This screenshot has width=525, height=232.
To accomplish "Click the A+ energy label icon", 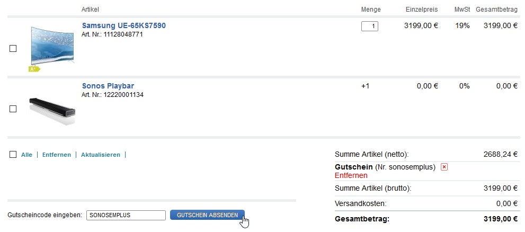I will 34,68.
